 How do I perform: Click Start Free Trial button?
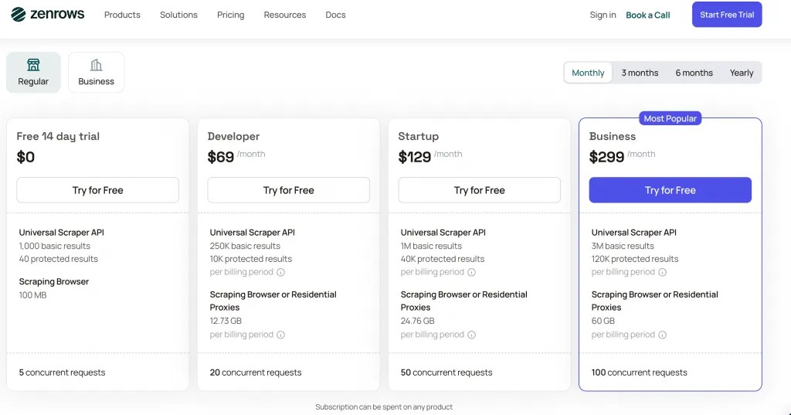727,15
